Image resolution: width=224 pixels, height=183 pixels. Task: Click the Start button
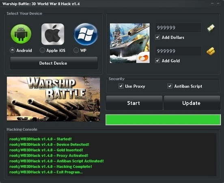point(134,103)
